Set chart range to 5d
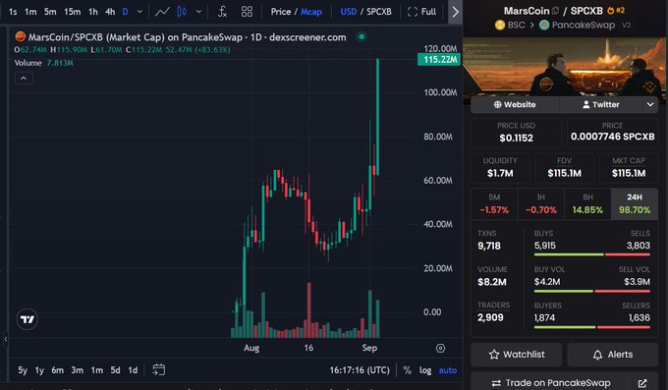The height and width of the screenshot is (390, 668). pos(116,370)
